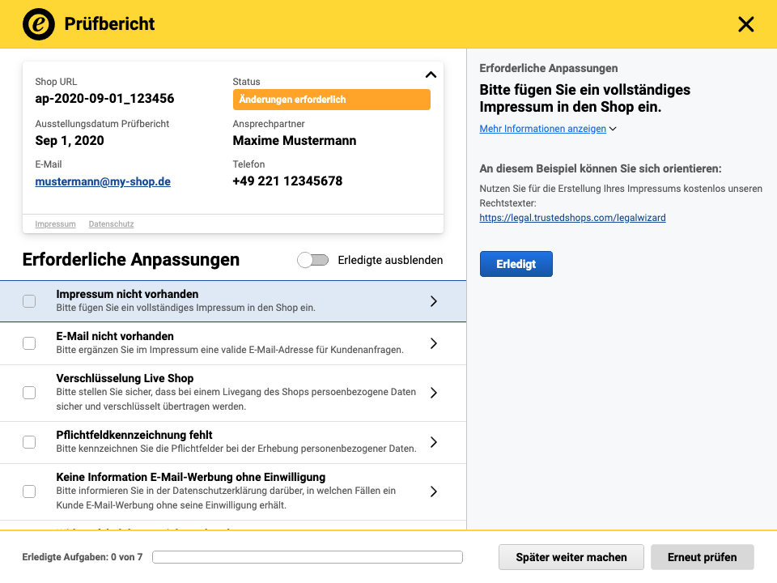Select the Verschlüsselung Live Shop title
The width and height of the screenshot is (777, 583).
pos(125,378)
